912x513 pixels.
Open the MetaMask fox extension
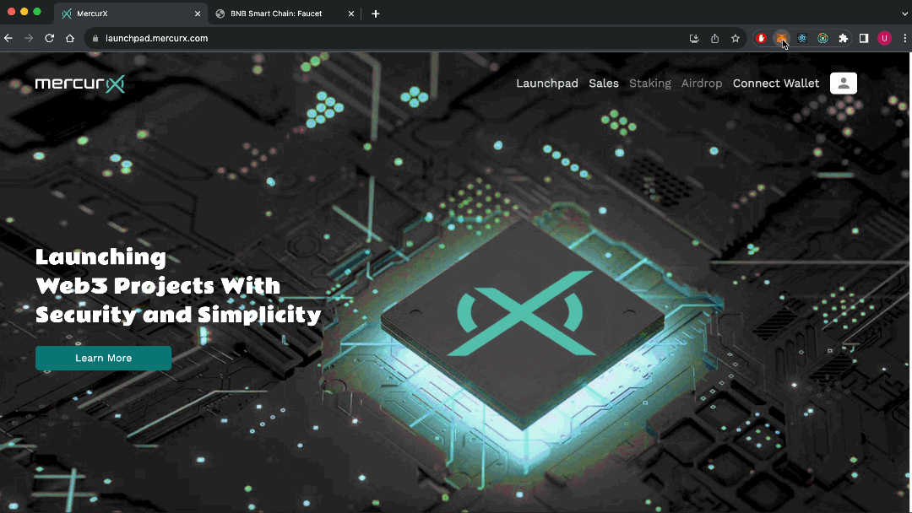(781, 38)
